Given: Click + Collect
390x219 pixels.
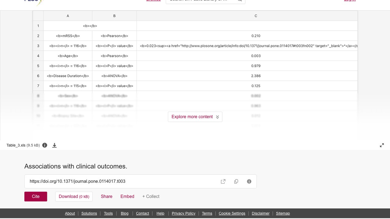Looking at the screenshot, I should tap(151, 196).
